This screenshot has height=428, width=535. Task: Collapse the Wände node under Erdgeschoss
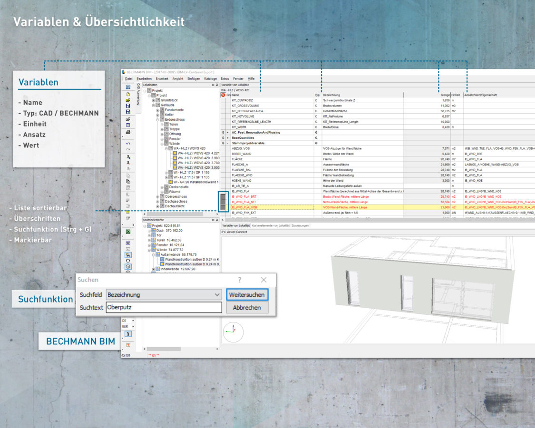(x=162, y=144)
